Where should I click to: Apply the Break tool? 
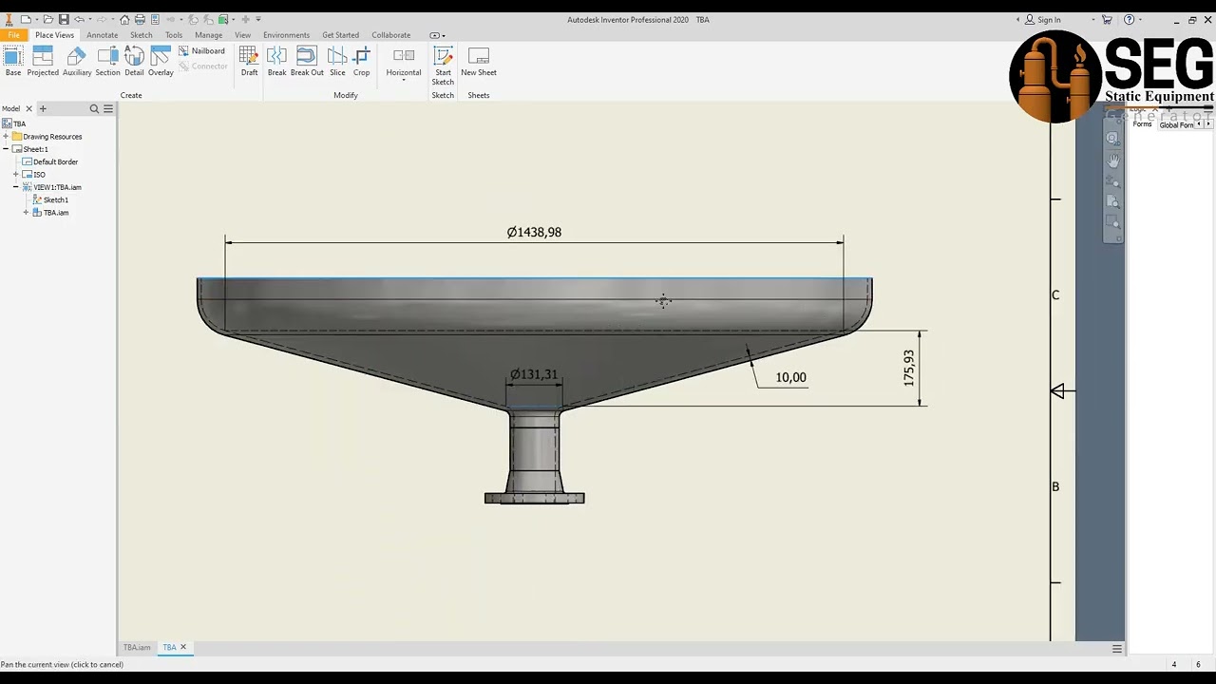click(x=276, y=61)
